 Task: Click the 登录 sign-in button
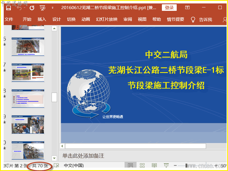click(169, 8)
